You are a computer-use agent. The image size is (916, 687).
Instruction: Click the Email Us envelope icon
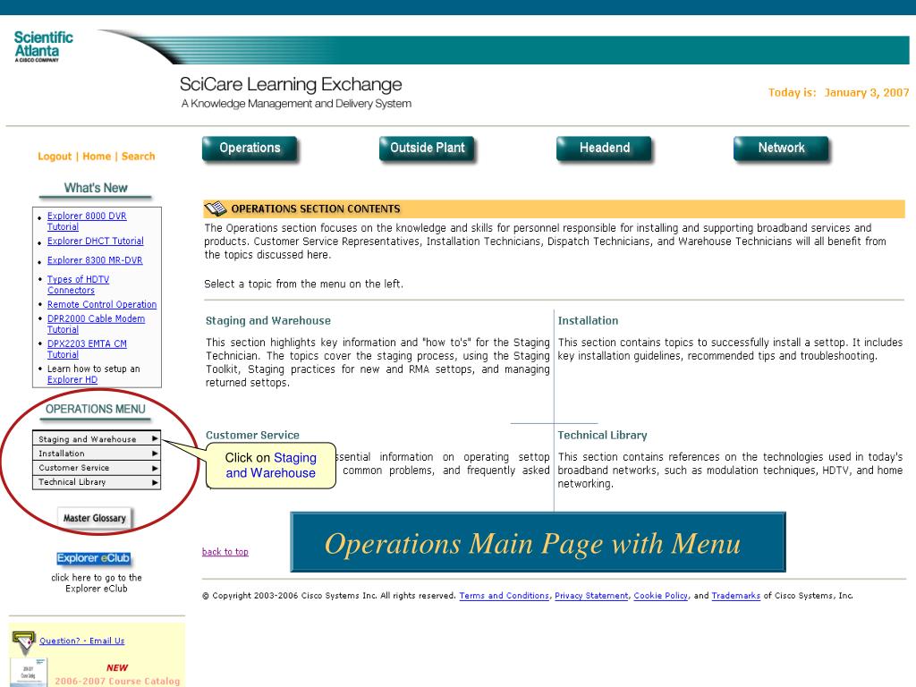tap(23, 642)
